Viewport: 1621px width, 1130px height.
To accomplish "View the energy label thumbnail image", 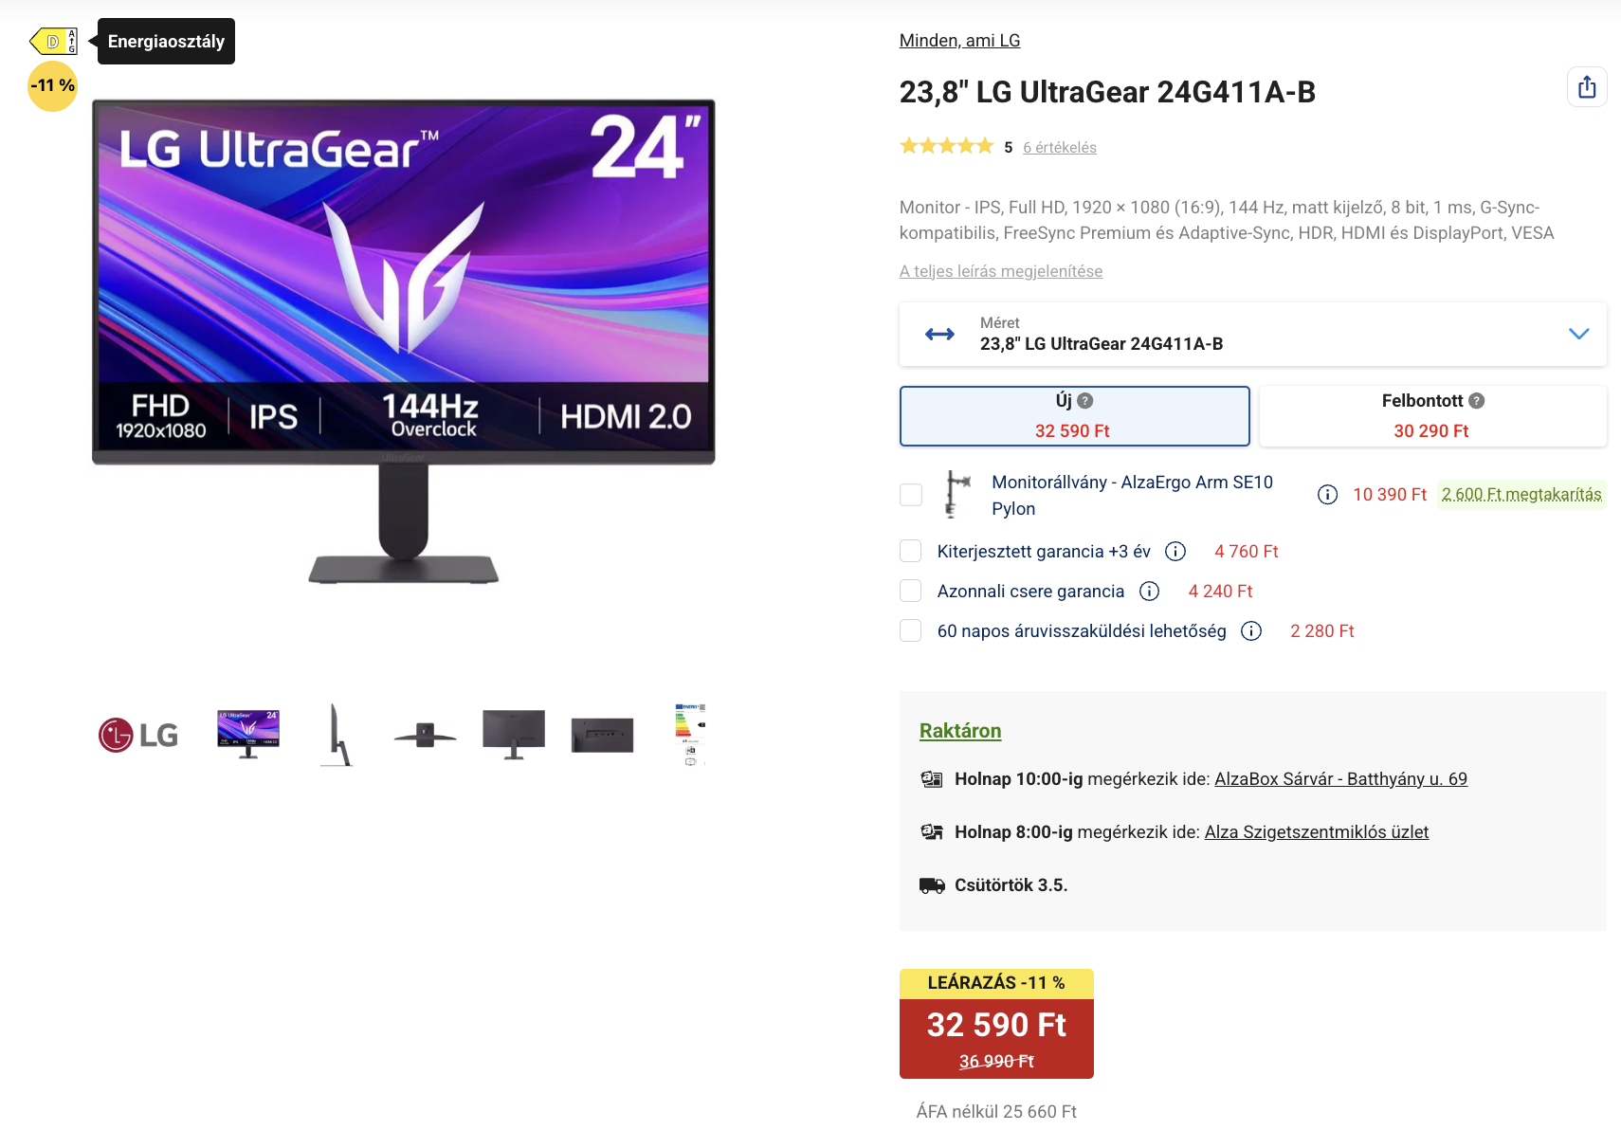I will click(x=690, y=735).
